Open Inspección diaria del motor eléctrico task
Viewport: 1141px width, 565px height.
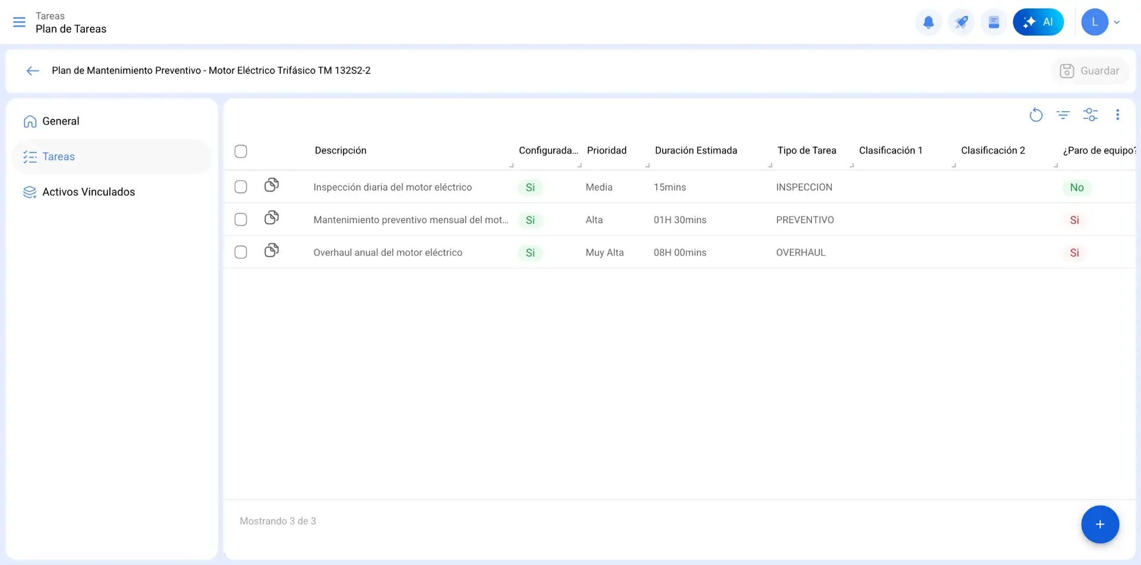(393, 187)
